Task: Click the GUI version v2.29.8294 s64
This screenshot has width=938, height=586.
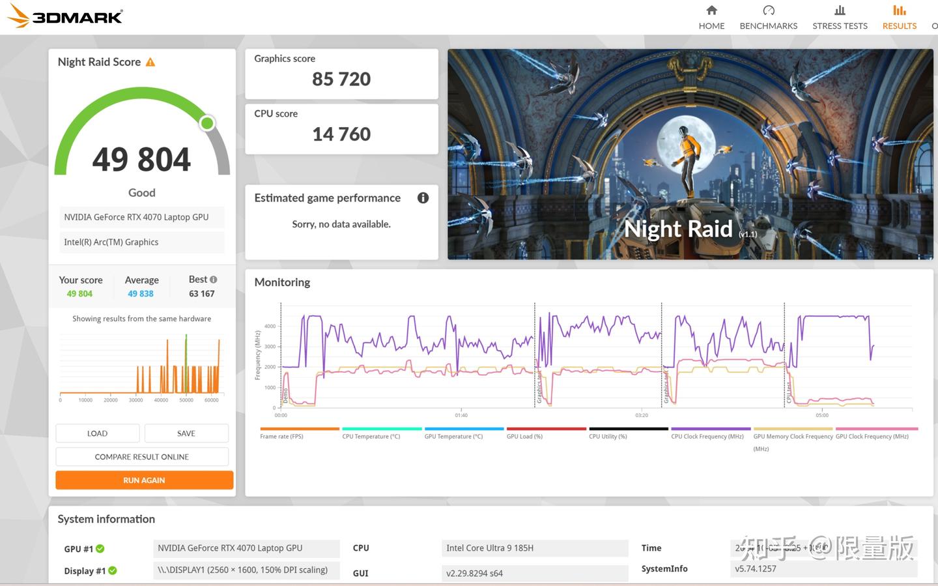Action: coord(535,573)
